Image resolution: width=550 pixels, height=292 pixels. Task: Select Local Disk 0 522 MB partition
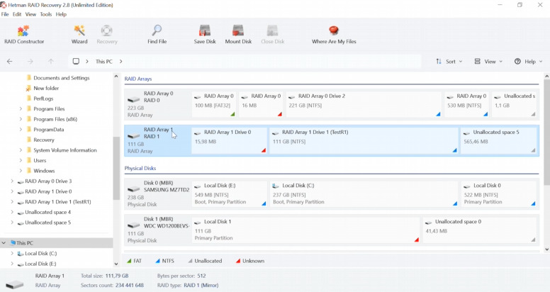[499, 193]
